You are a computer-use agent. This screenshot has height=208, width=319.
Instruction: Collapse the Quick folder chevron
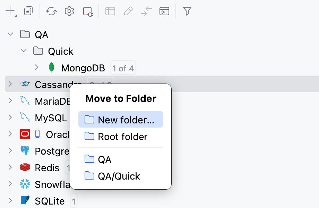[x=23, y=51]
